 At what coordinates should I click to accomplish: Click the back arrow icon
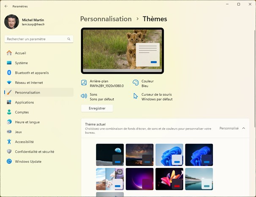pos(6,6)
